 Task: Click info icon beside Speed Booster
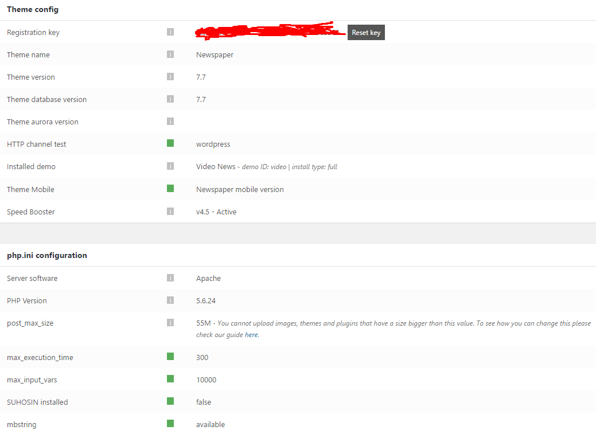pos(170,212)
